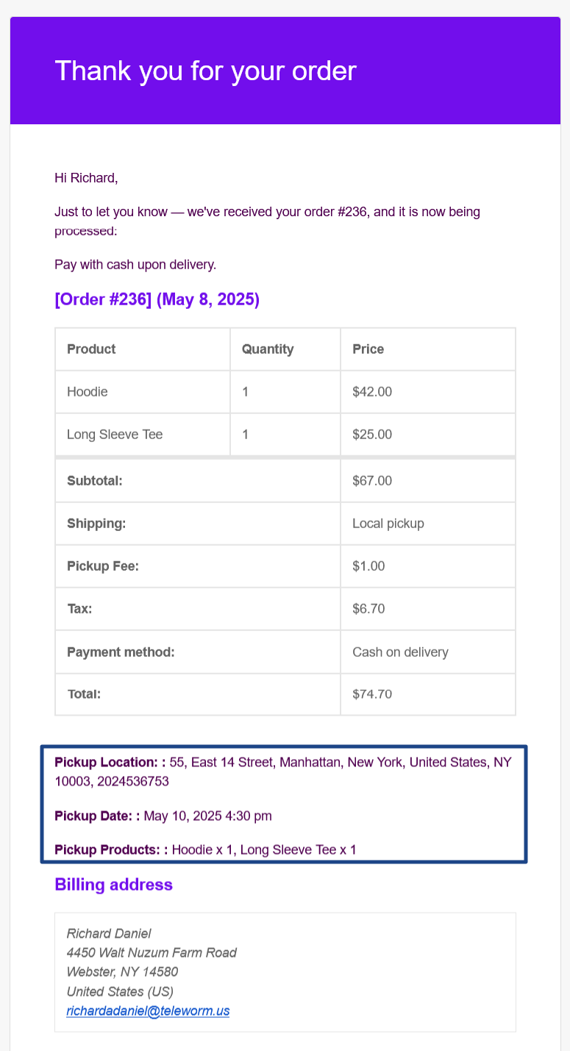Click the name Richard Daniel in billing
The height and width of the screenshot is (1051, 570).
[109, 934]
